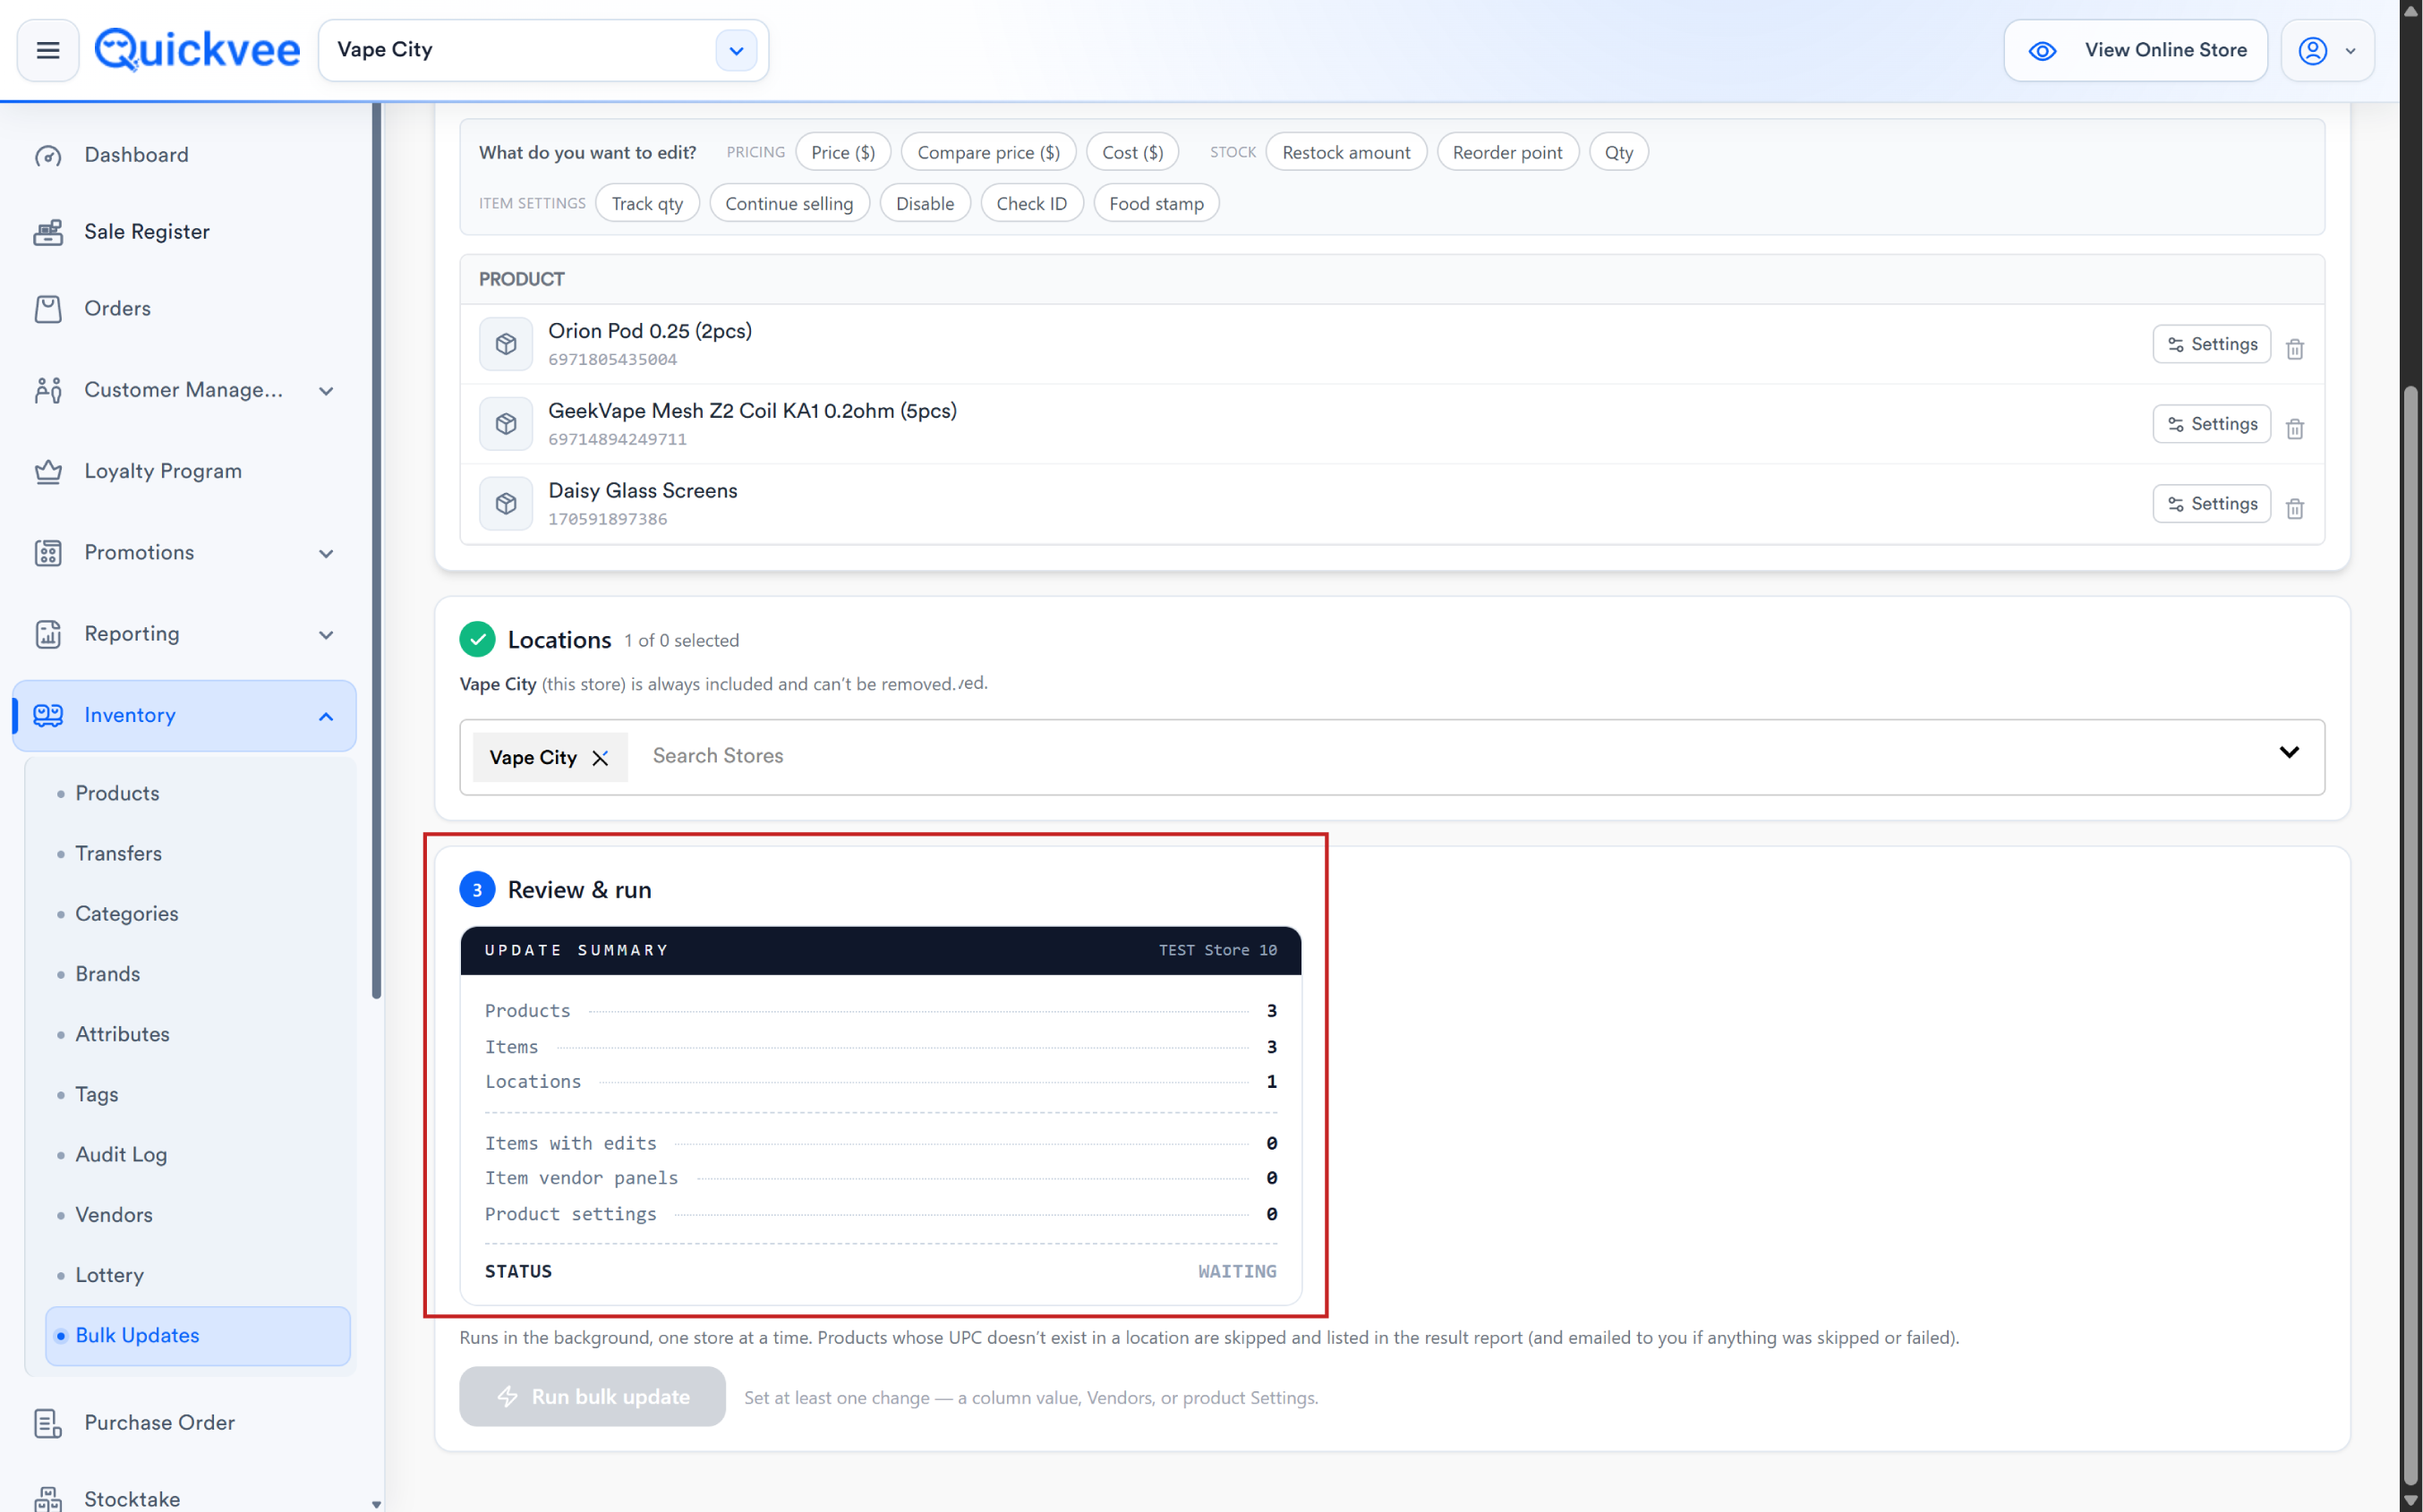This screenshot has height=1512, width=2423.
Task: Open the profile dropdown chevron
Action: (x=2351, y=51)
